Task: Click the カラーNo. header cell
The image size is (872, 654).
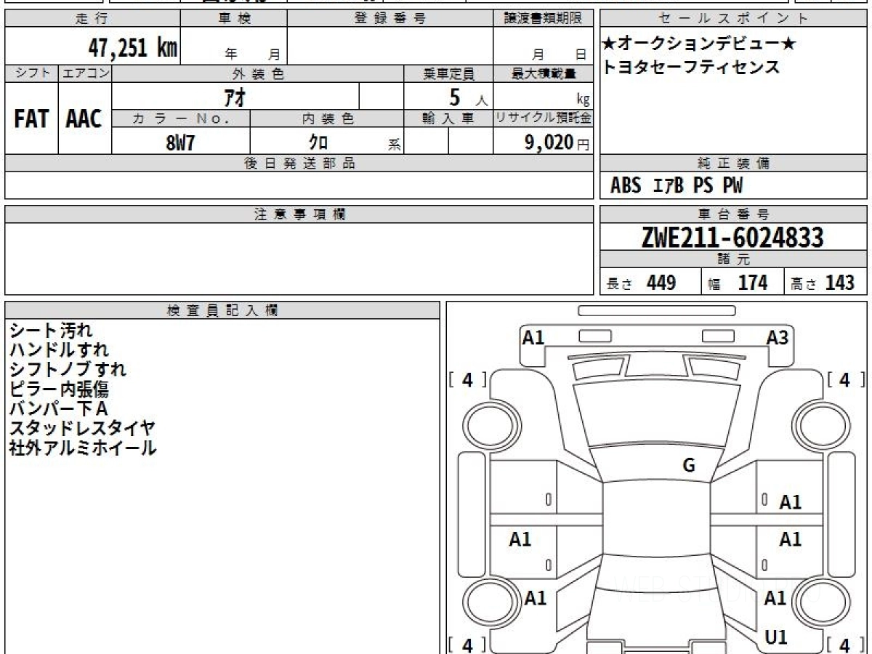Action: coord(181,118)
